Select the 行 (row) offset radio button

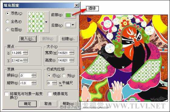coord(49,76)
